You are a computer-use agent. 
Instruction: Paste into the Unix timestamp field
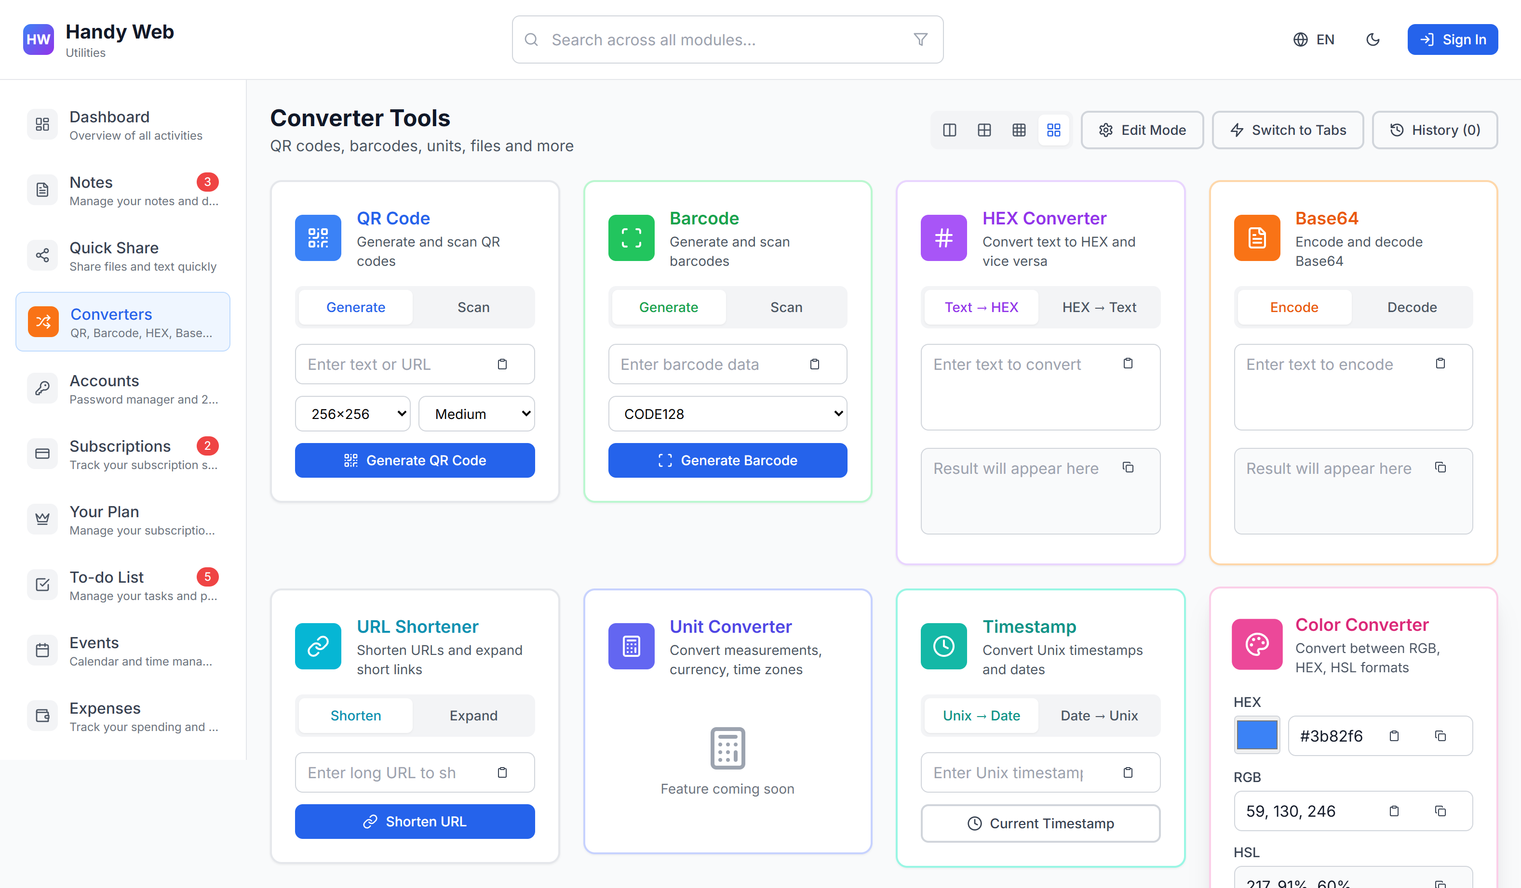[x=1128, y=772]
